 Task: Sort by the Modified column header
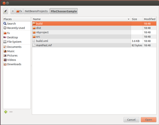150,19
